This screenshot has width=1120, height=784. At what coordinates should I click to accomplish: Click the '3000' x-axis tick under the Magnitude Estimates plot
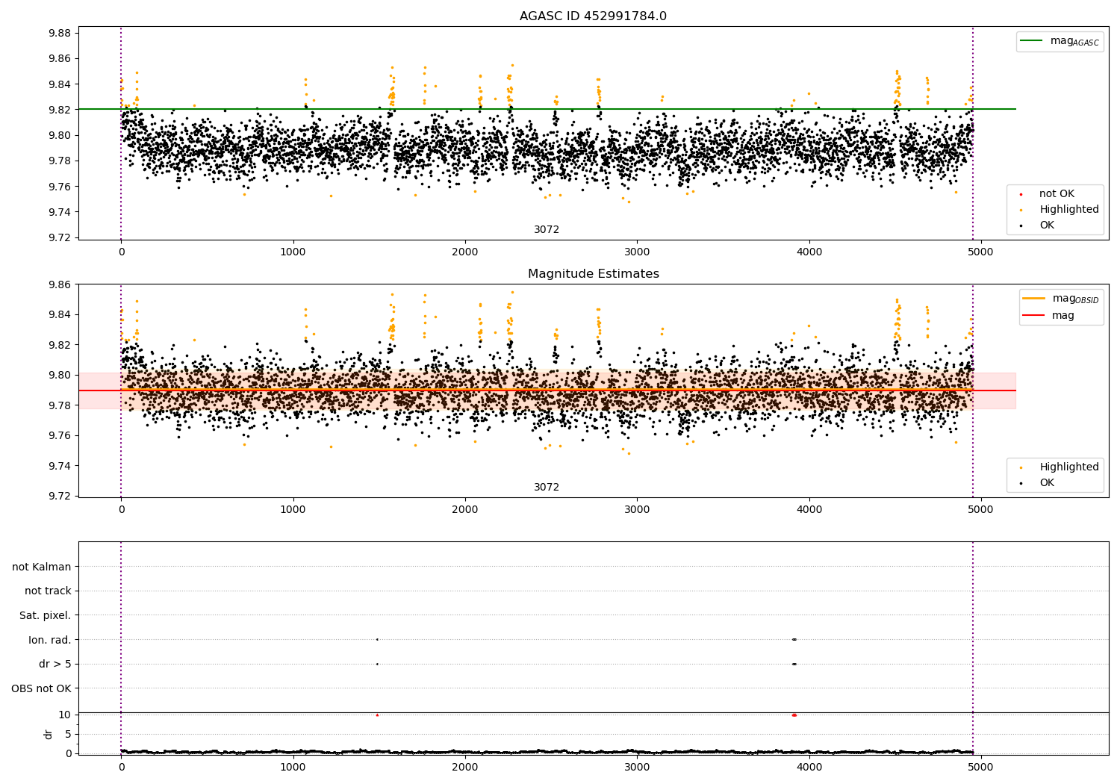637,510
